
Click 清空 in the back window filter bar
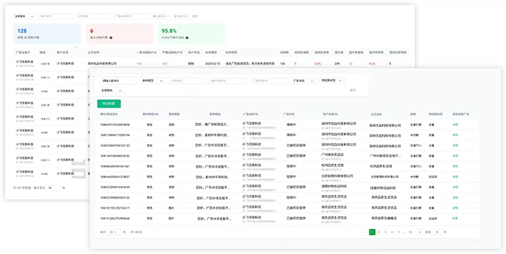(x=195, y=16)
